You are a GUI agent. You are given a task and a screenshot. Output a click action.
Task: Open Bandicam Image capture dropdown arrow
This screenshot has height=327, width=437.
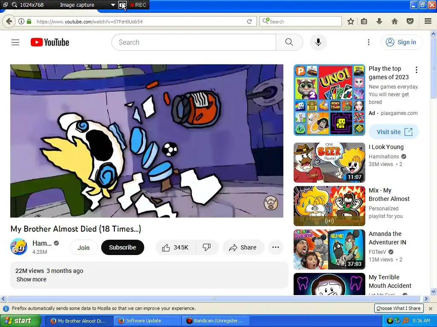click(113, 5)
